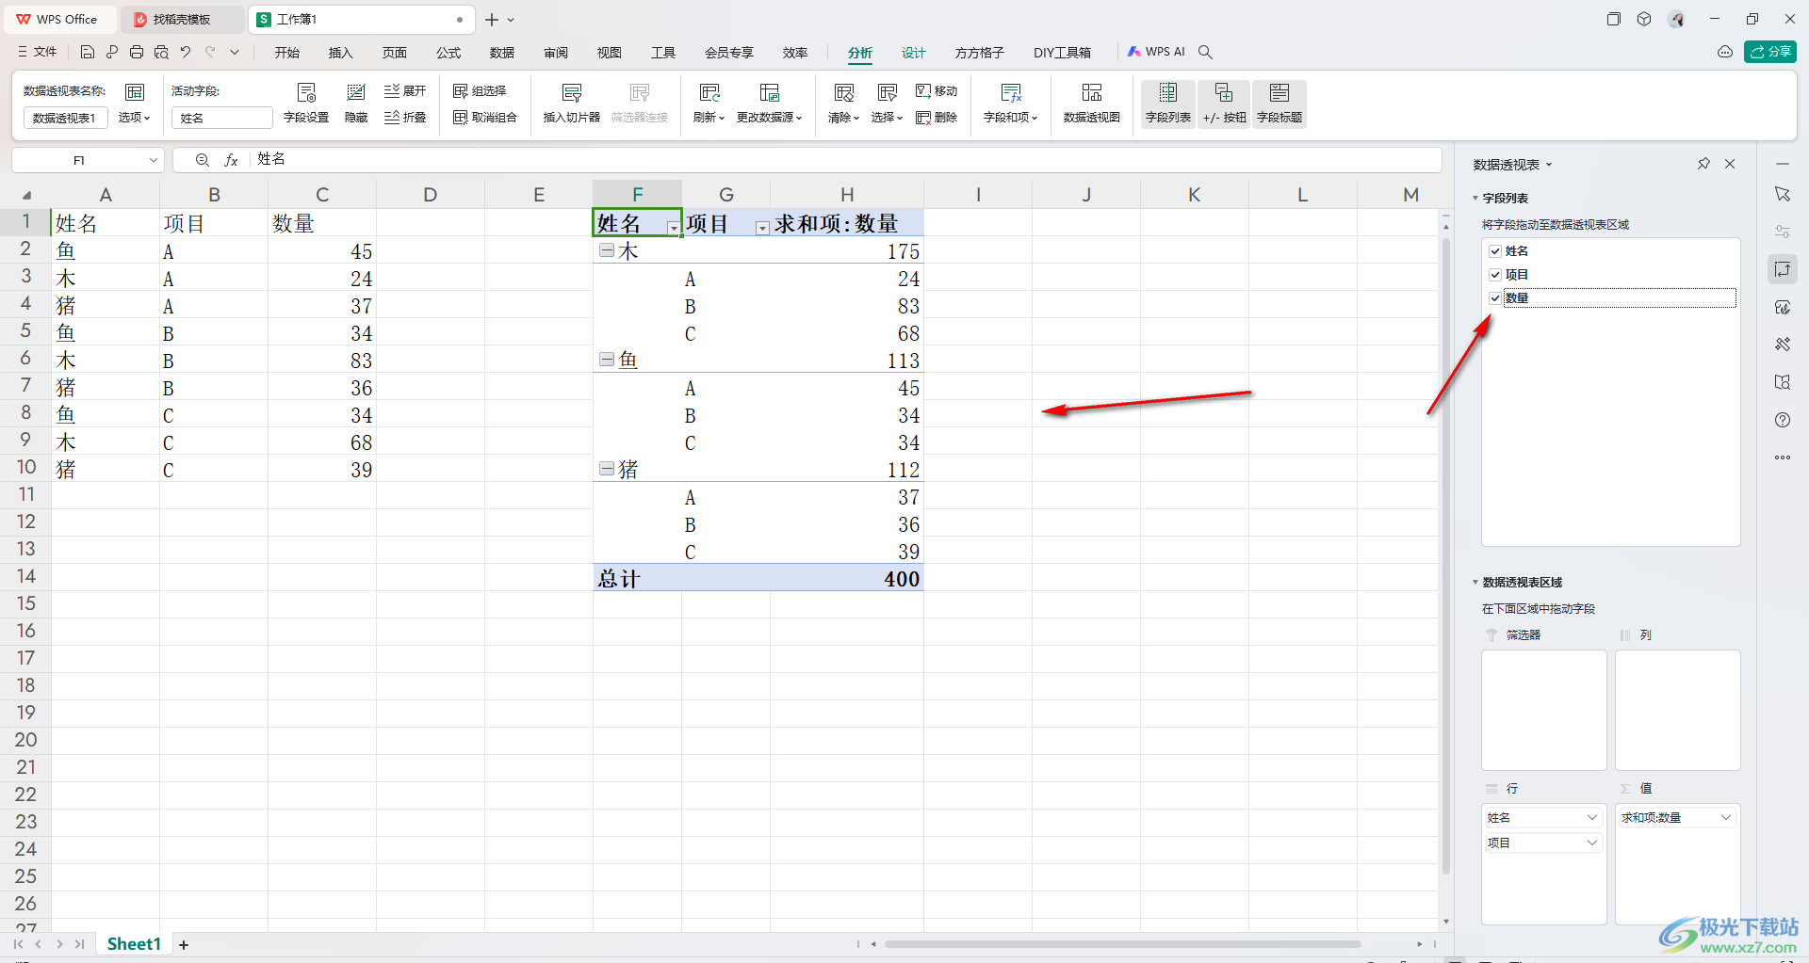The height and width of the screenshot is (963, 1809).
Task: Toggle the 字段列表 (Field List) button
Action: click(x=1168, y=104)
